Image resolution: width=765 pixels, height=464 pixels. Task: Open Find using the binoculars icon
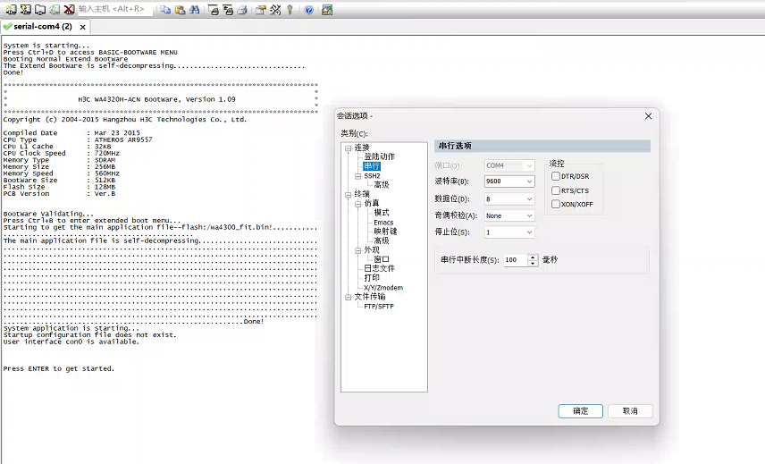click(x=194, y=10)
